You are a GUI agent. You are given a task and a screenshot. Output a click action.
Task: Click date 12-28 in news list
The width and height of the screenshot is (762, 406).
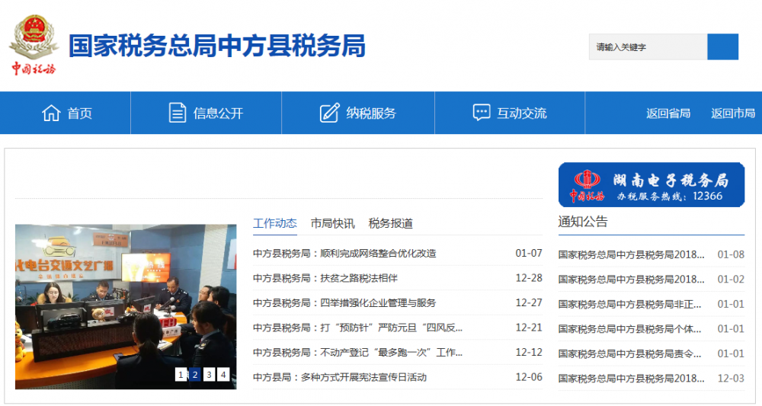click(x=529, y=278)
